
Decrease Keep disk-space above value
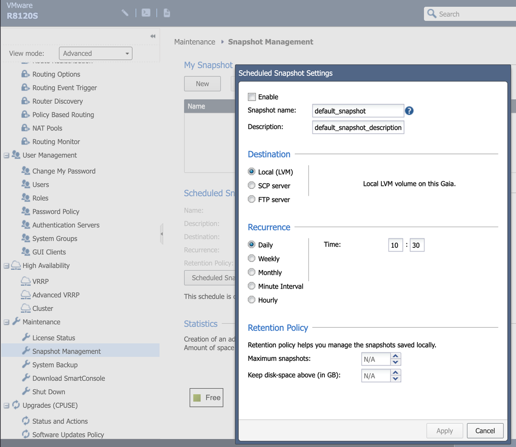coord(396,378)
